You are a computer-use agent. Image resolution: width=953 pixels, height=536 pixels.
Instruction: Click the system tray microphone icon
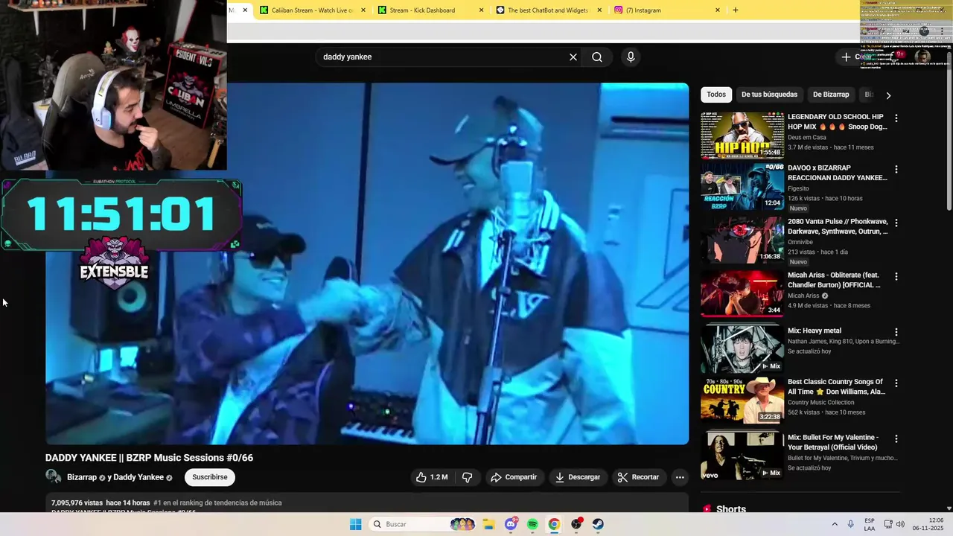coord(851,524)
